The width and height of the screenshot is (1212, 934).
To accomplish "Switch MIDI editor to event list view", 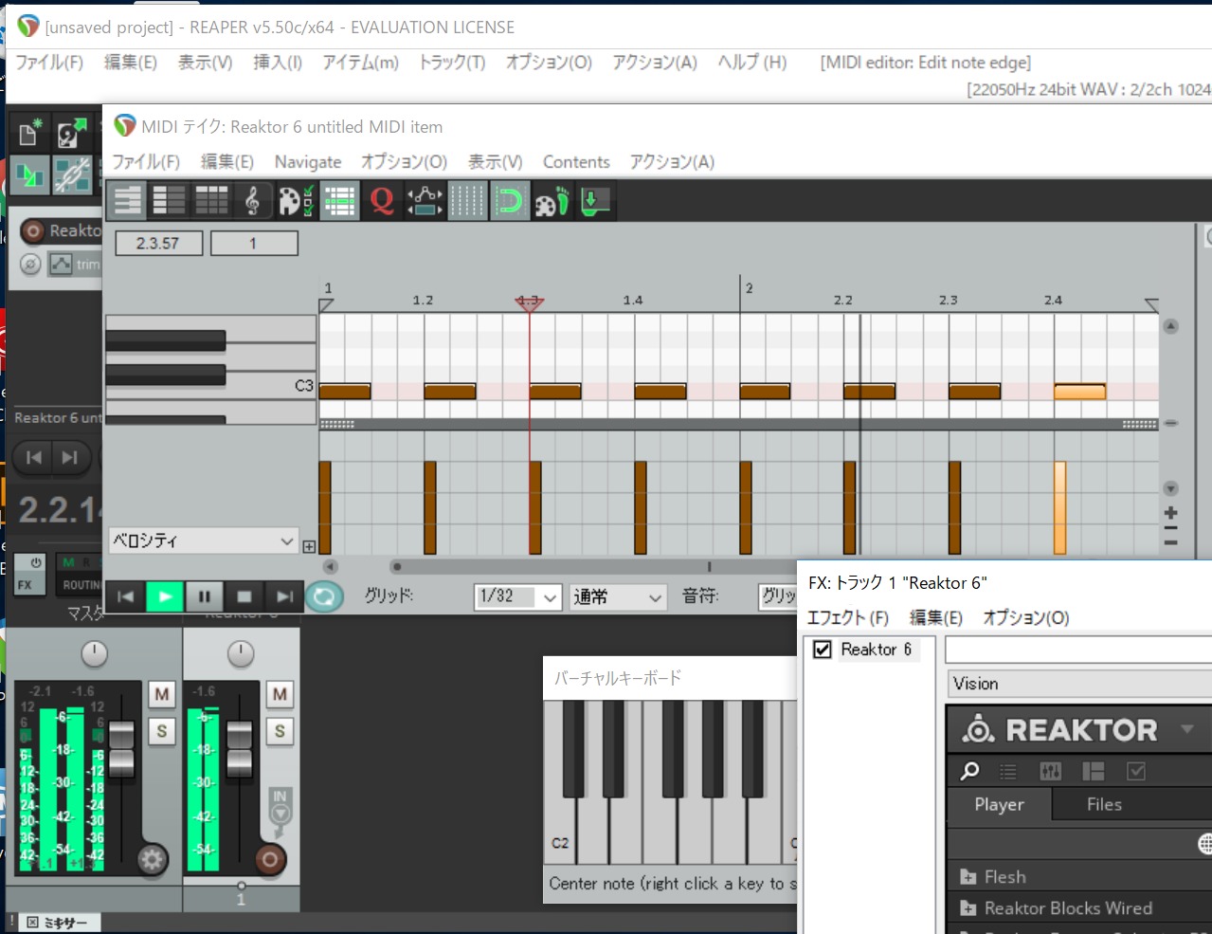I will pos(211,201).
